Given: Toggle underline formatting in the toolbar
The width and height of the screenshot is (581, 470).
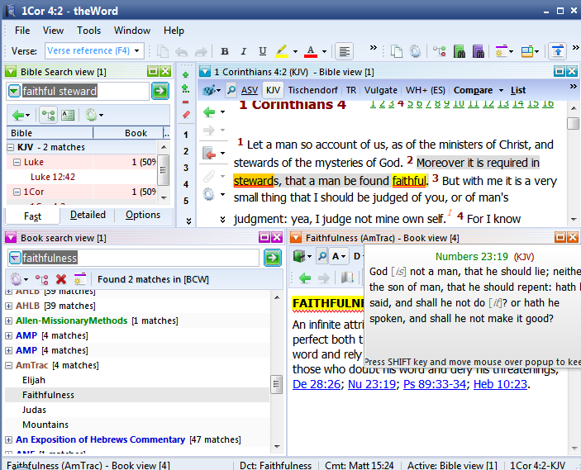Looking at the screenshot, I should [x=263, y=51].
